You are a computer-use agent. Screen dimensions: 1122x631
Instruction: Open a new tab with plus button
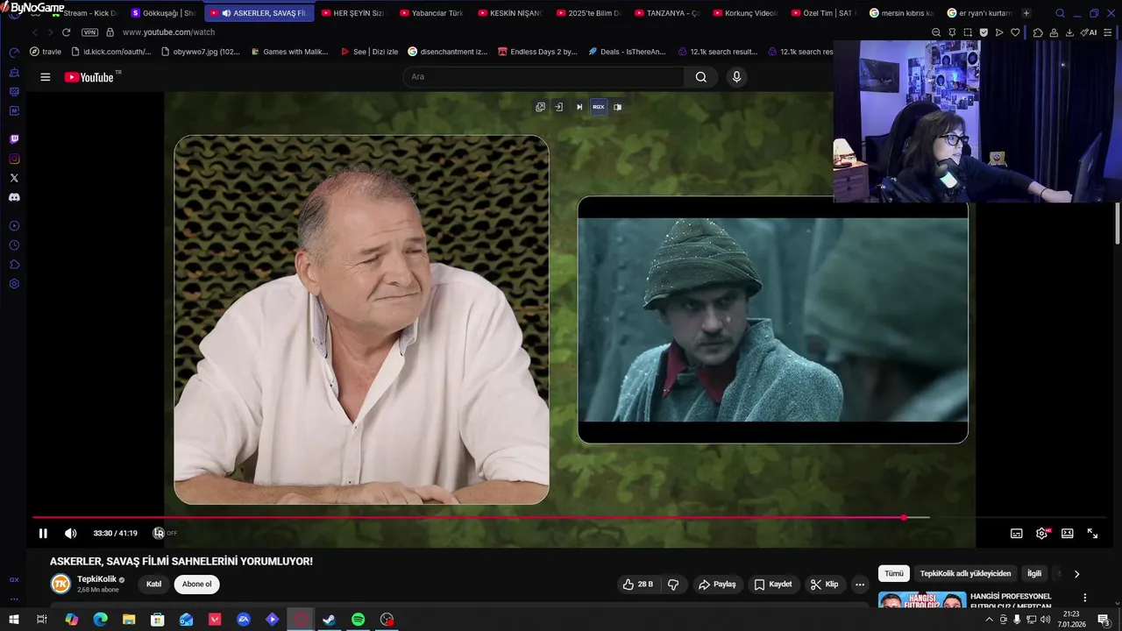click(1026, 13)
